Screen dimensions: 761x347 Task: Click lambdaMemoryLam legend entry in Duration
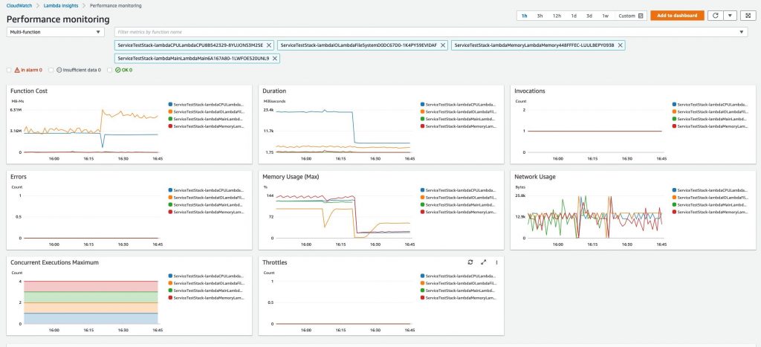[461, 126]
